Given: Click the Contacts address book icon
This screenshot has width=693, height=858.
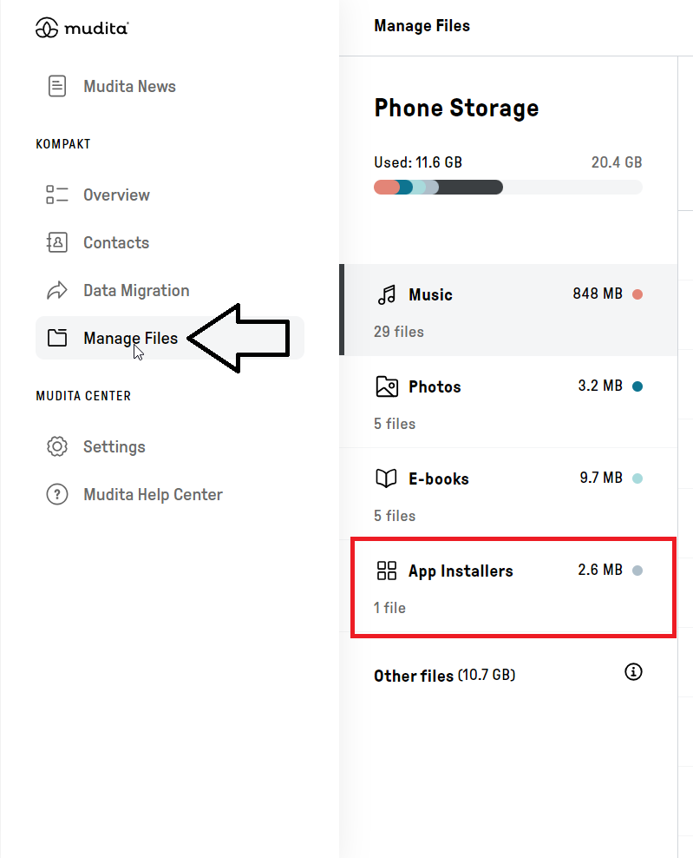Looking at the screenshot, I should pos(57,242).
